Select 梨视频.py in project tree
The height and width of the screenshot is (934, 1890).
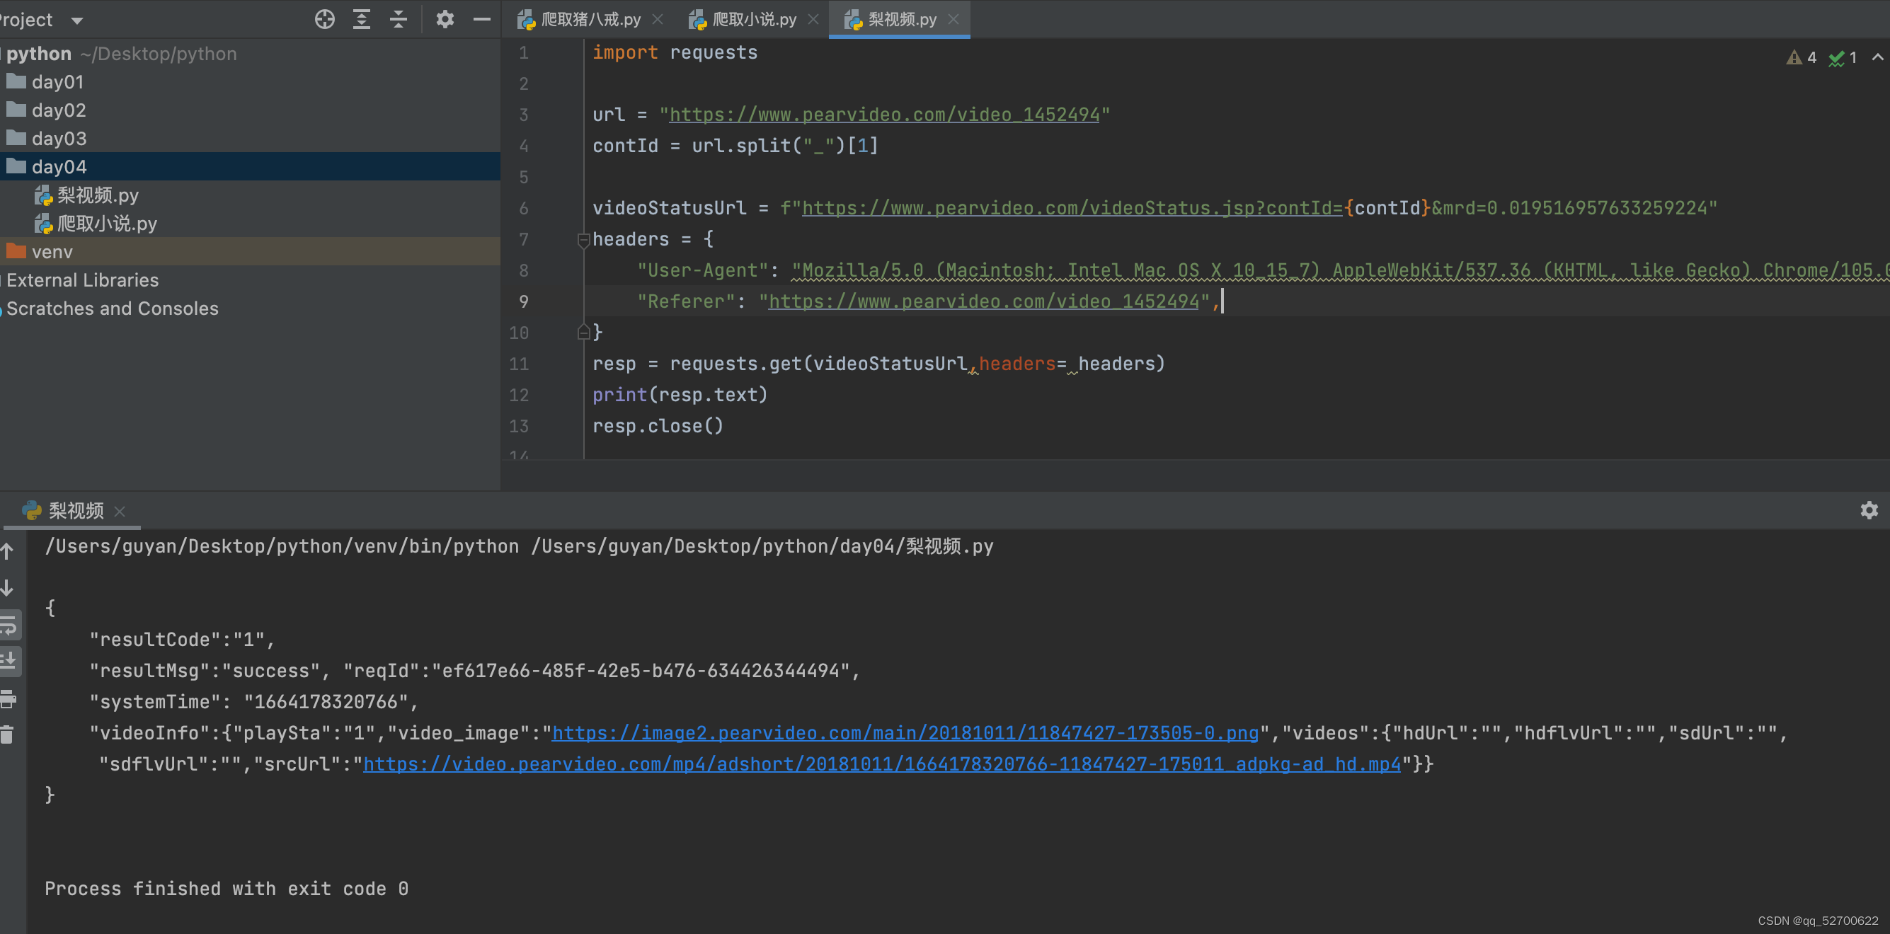pyautogui.click(x=249, y=195)
